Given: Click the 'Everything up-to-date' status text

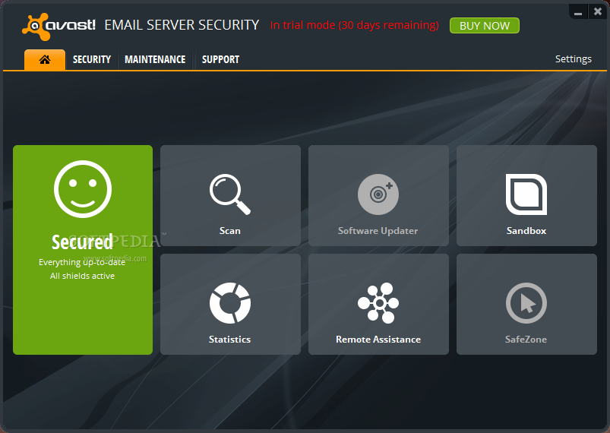Looking at the screenshot, I should click(x=82, y=262).
